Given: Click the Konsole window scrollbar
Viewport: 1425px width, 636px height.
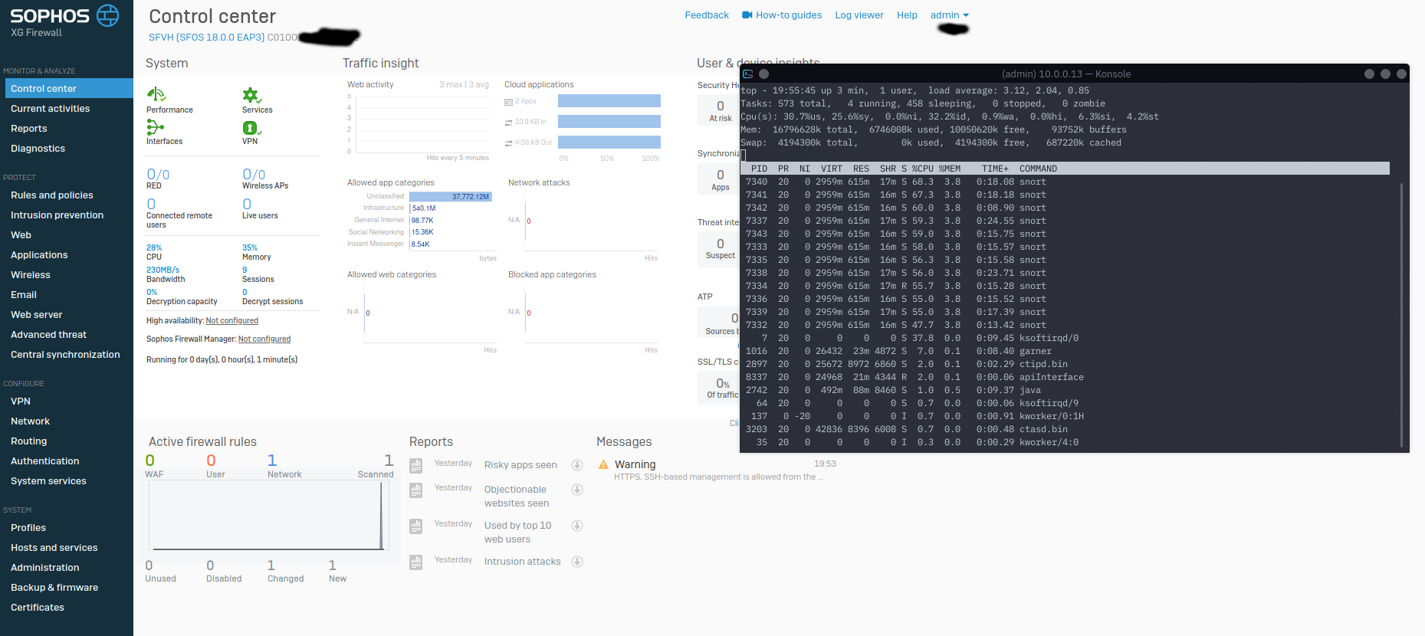Looking at the screenshot, I should click(1401, 314).
